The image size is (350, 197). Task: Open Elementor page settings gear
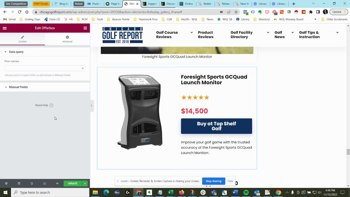pos(6,184)
